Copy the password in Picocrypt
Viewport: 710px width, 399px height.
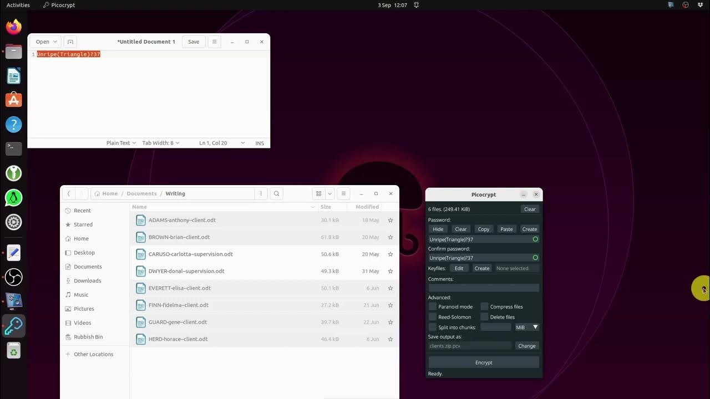(484, 229)
